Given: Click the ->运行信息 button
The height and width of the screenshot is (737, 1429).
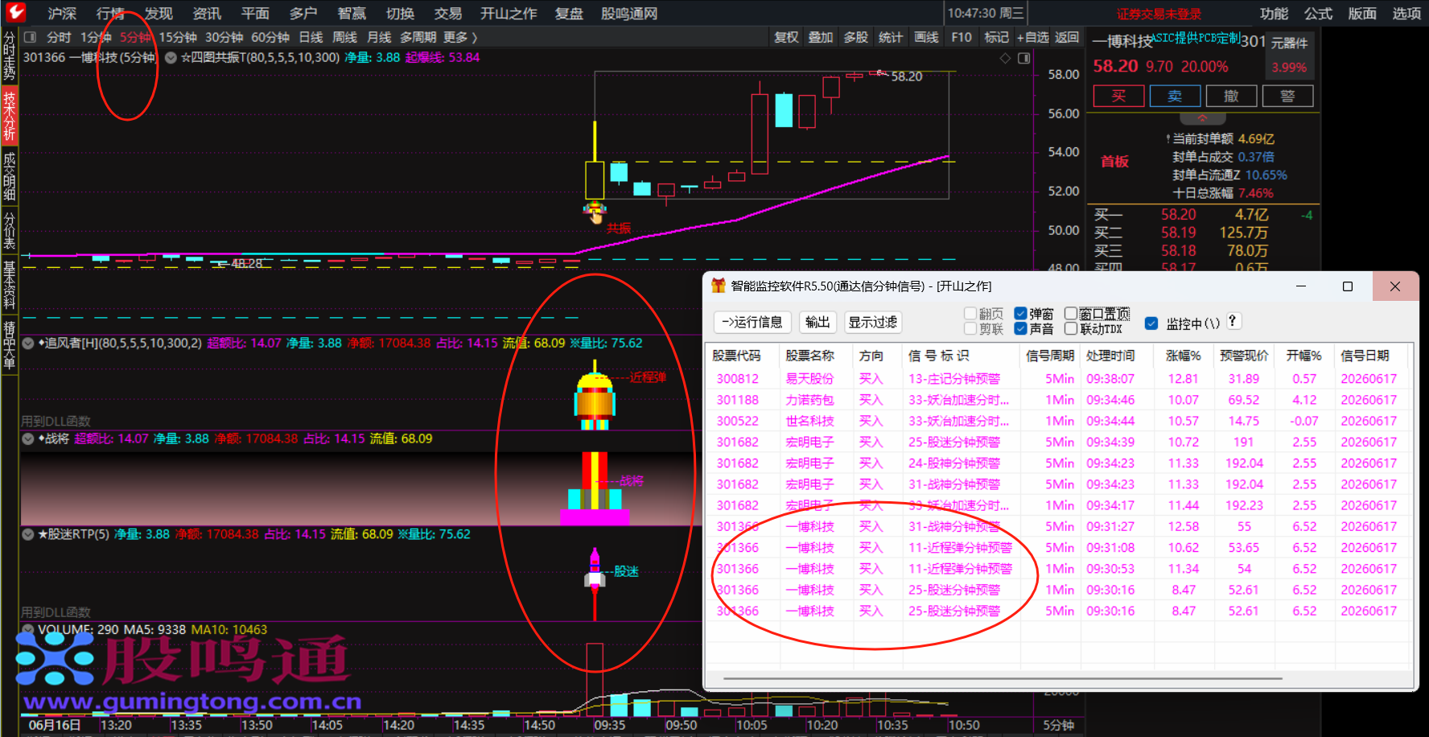Looking at the screenshot, I should tap(752, 322).
